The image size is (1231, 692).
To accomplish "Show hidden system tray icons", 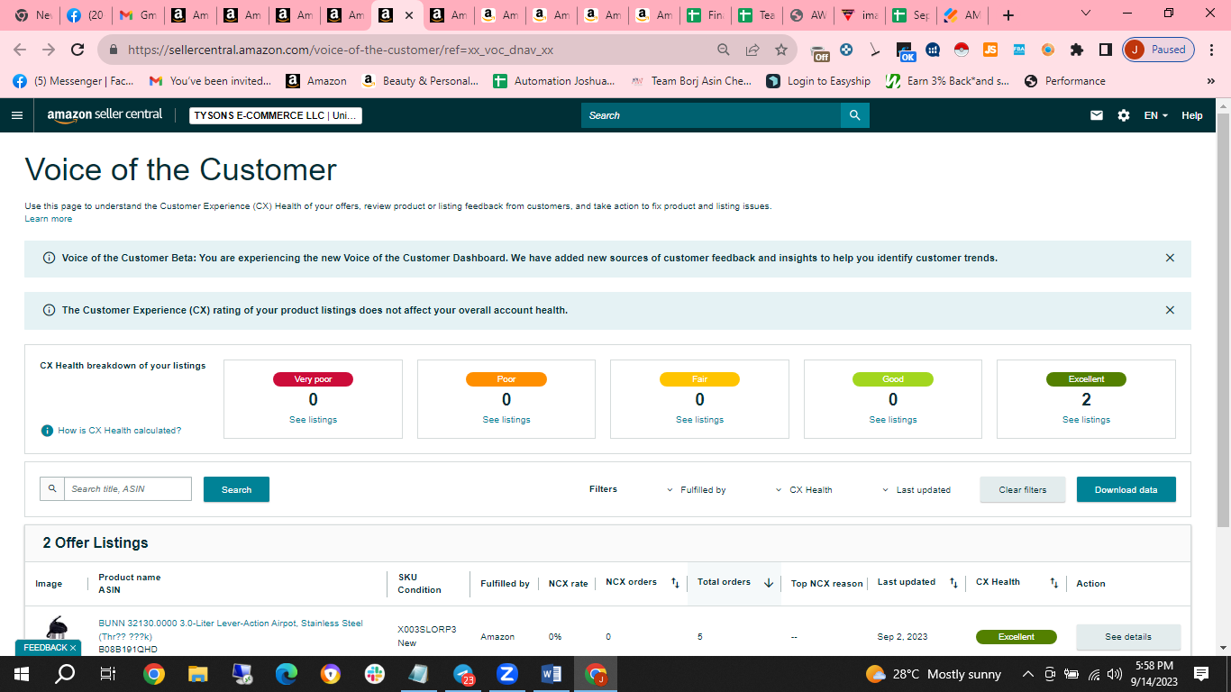I will click(x=1027, y=674).
